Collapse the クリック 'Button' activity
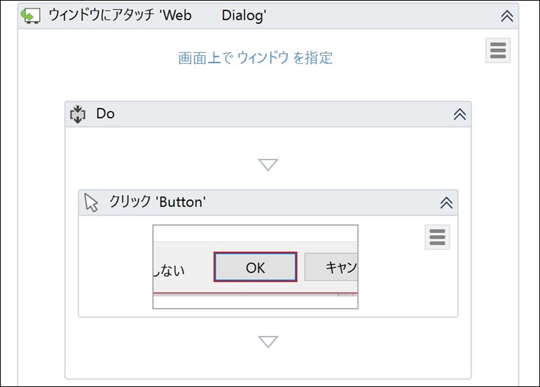 pyautogui.click(x=446, y=203)
